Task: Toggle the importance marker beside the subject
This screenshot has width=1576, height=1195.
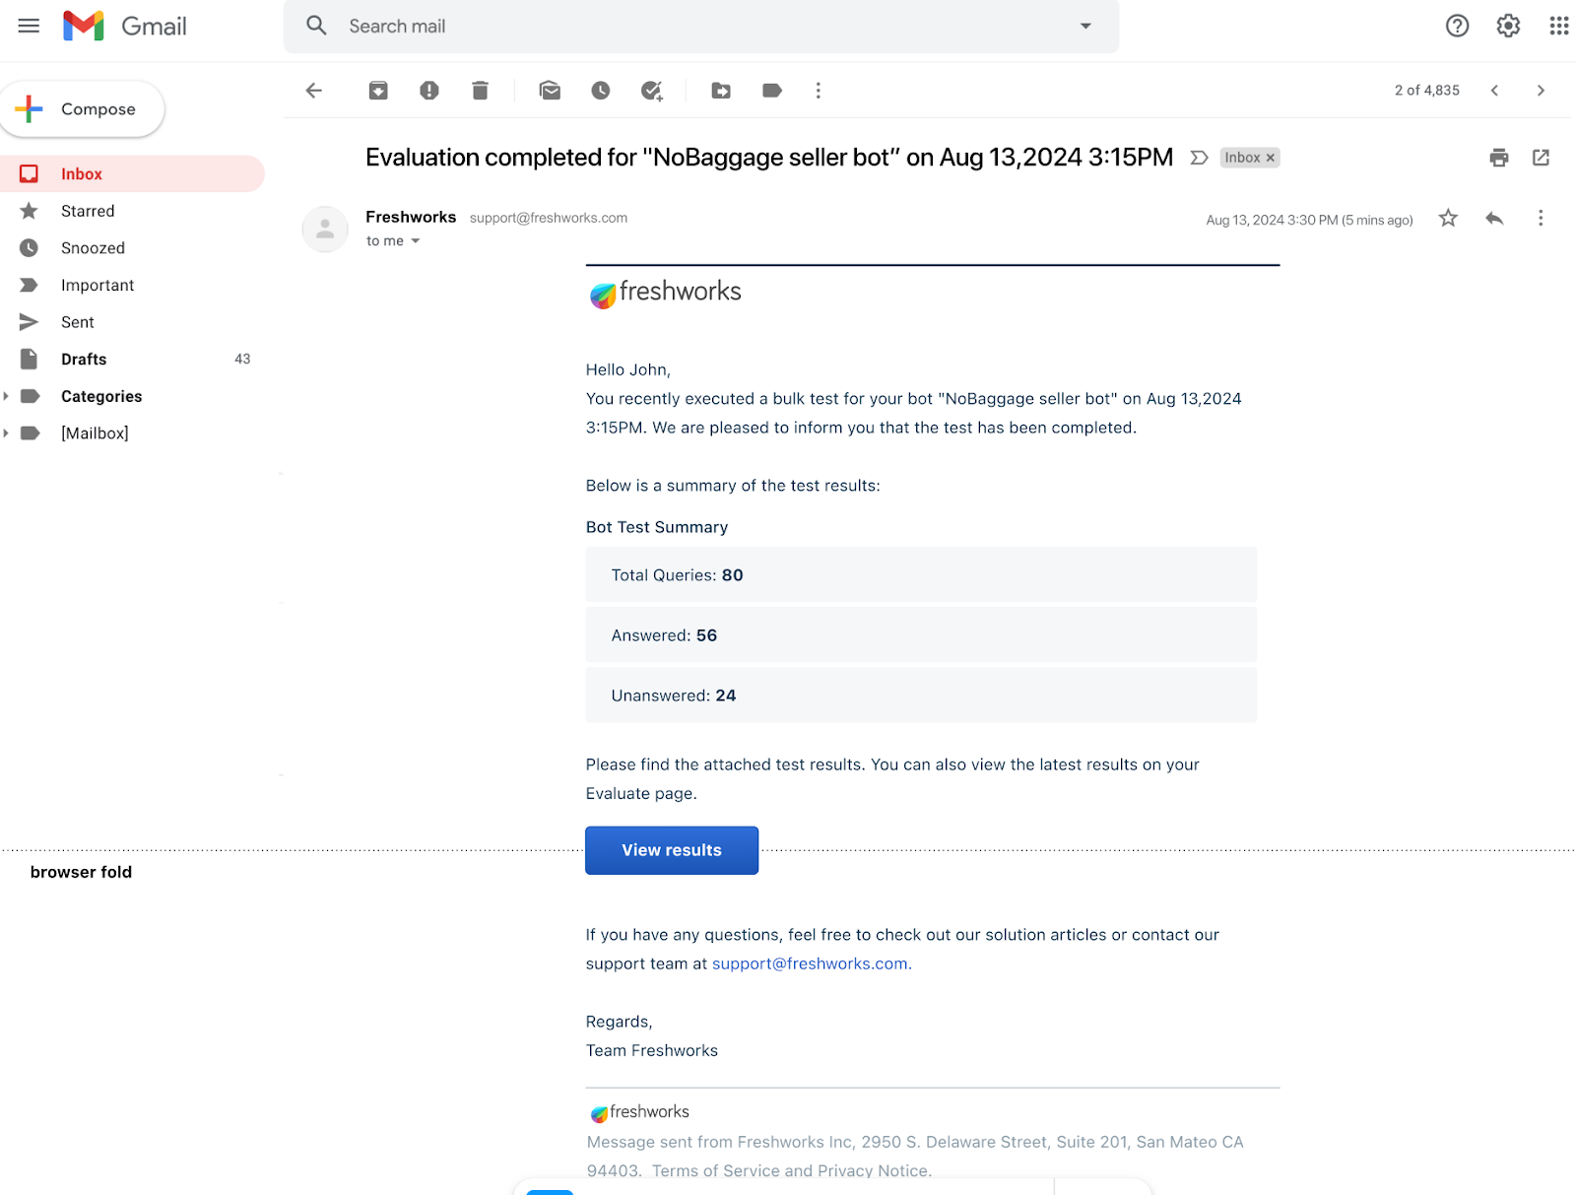Action: tap(1199, 158)
